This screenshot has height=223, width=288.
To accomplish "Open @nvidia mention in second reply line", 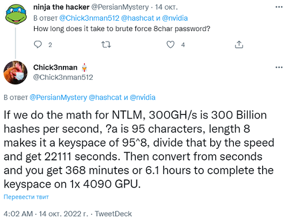I will [142, 98].
